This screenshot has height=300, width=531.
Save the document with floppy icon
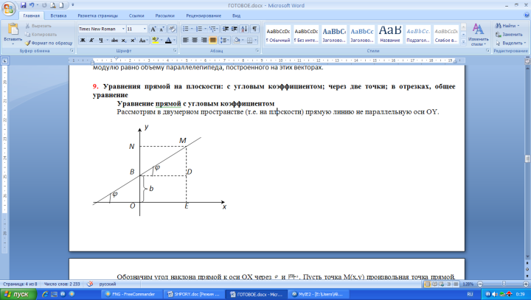click(23, 5)
